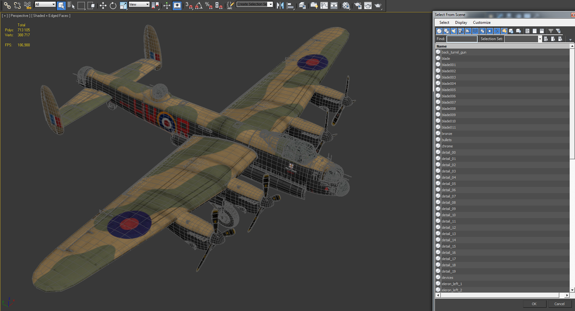The width and height of the screenshot is (575, 311).
Task: Open the Rendered Frame Window
Action: (368, 5)
